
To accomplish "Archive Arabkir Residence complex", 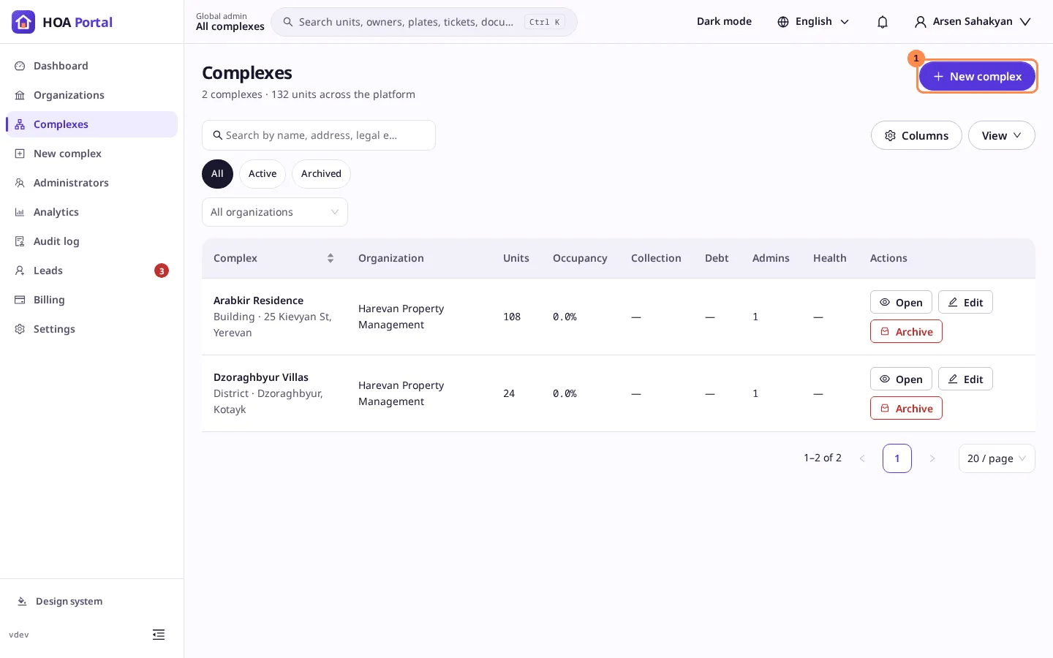I will pyautogui.click(x=906, y=332).
